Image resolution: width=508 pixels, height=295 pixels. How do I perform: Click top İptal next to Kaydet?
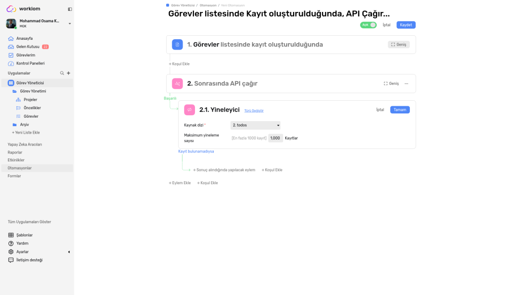point(386,25)
